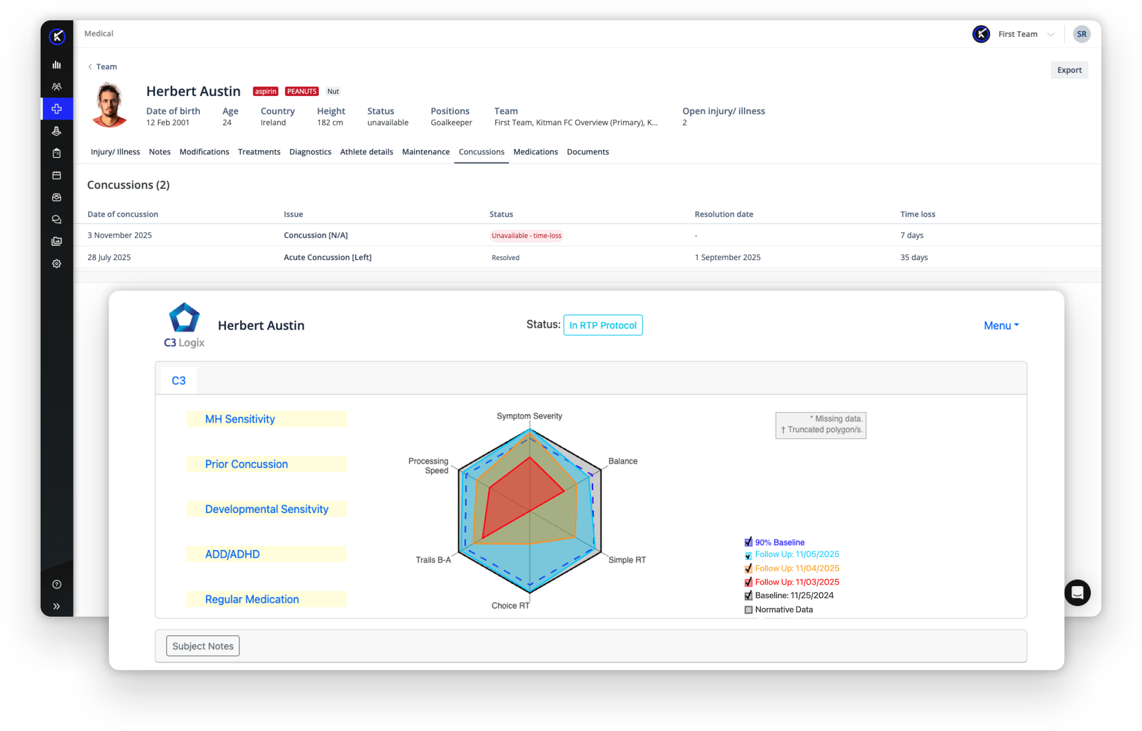Image resolution: width=1142 pixels, height=731 pixels.
Task: Switch to the Diagnostics tab
Action: pos(310,152)
